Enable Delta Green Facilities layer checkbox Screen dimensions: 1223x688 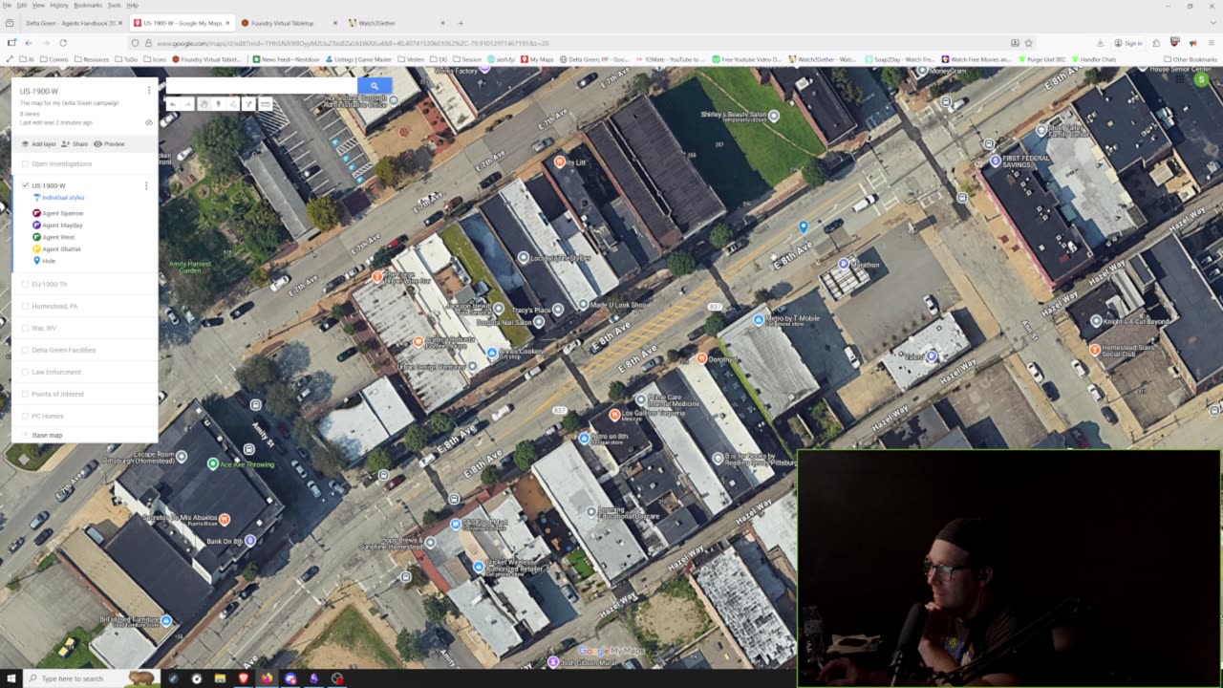tap(26, 350)
